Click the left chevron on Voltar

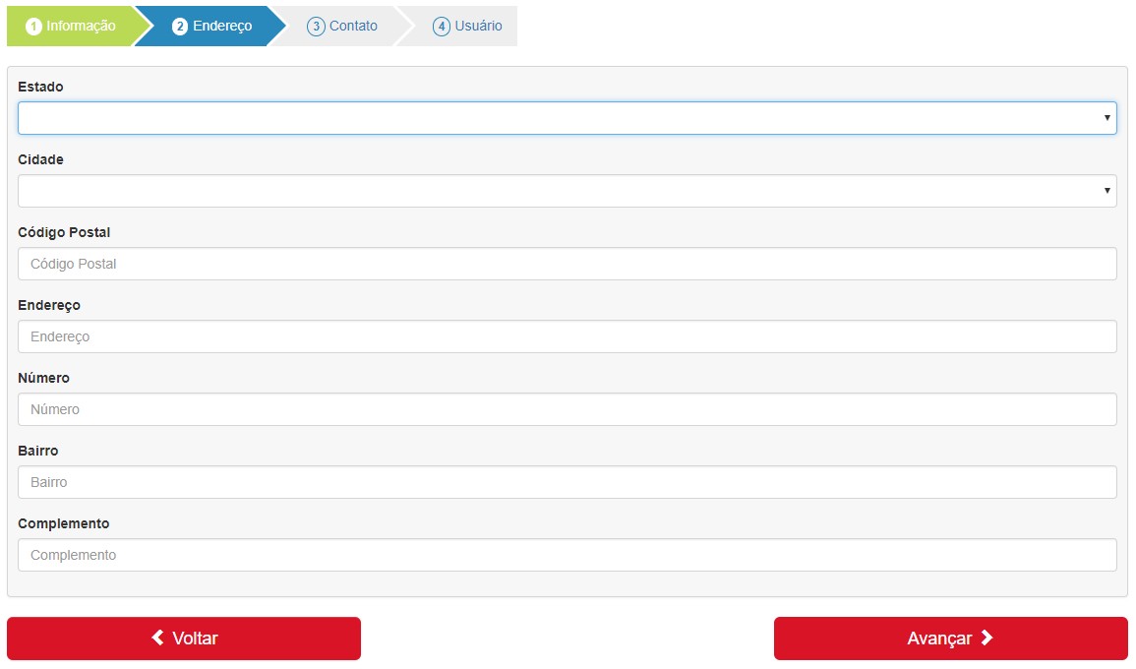point(158,638)
